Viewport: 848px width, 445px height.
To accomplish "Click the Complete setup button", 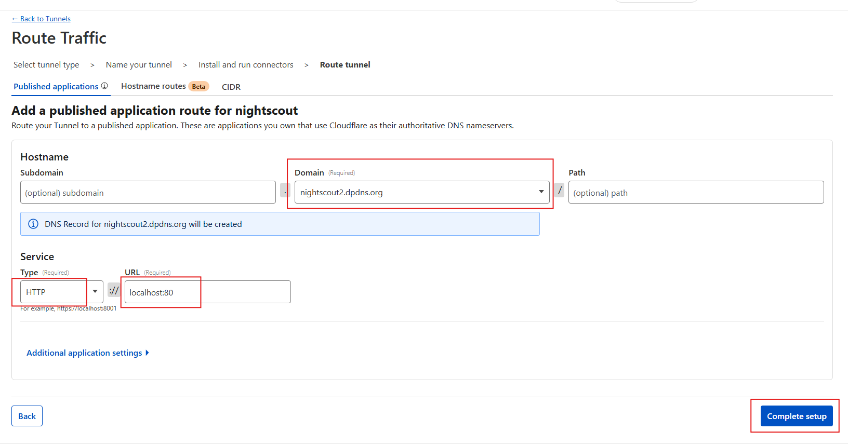I will click(796, 416).
